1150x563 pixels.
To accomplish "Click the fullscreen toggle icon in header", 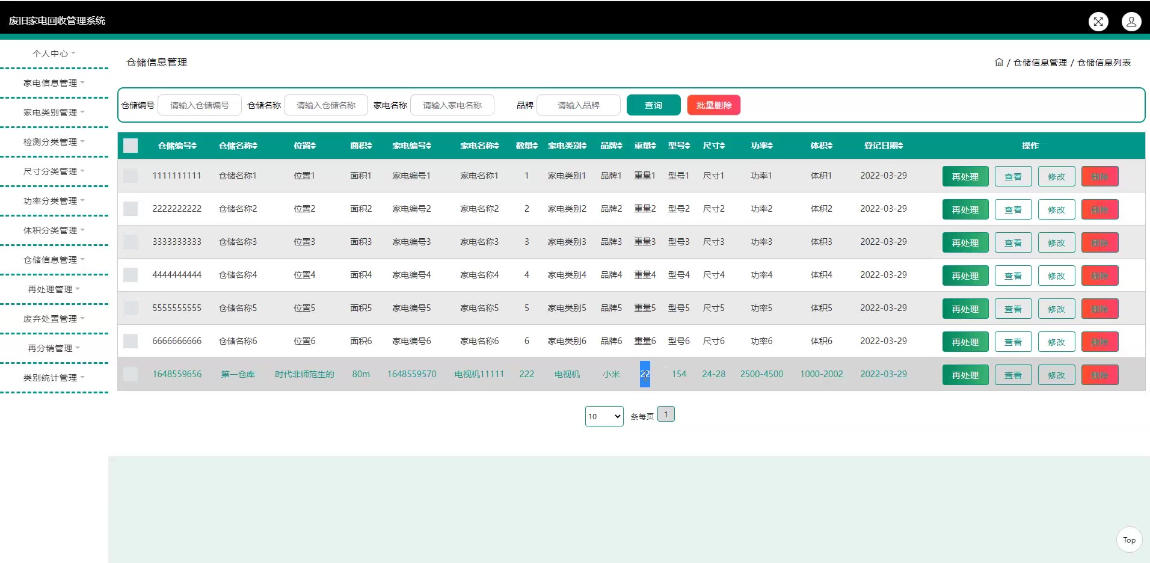I will click(1098, 22).
